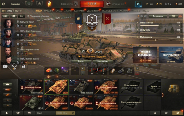Expand the Огневая мощь parameter
184x116 pixels.
(146, 23)
